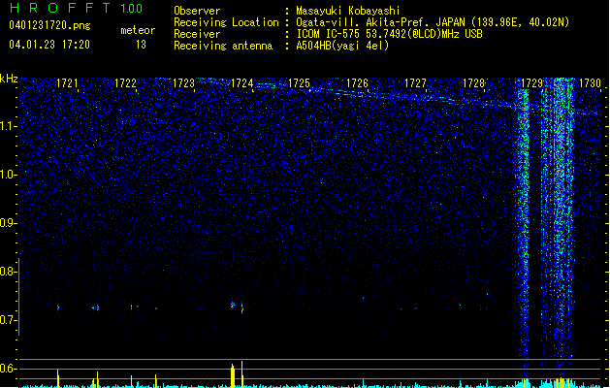Click the 1723 time marker
Screen dimensions: 610x388
point(183,82)
